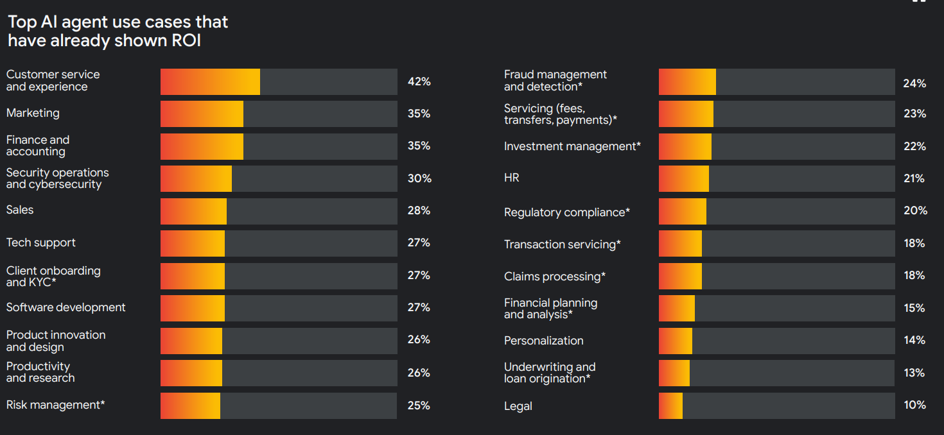The width and height of the screenshot is (944, 435).
Task: Click the Regulatory compliance orange bar
Action: pos(682,211)
